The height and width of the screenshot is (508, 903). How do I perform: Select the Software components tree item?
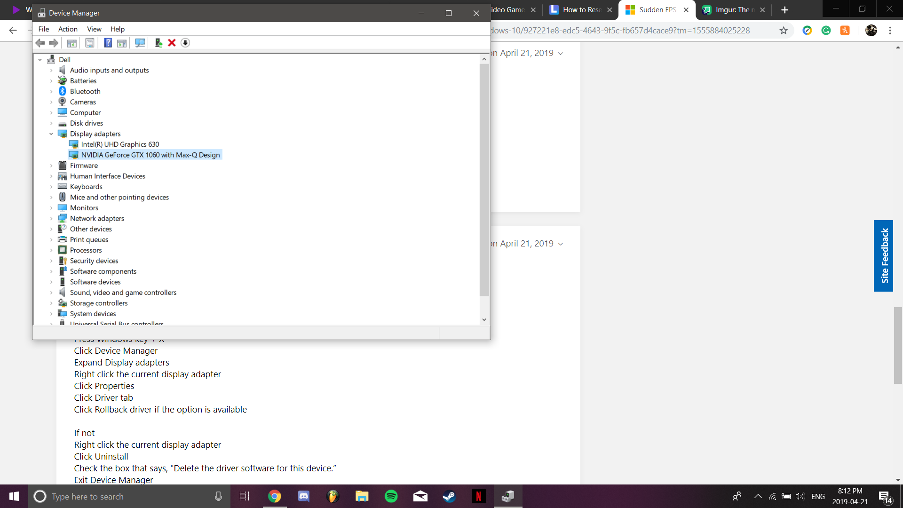coord(103,271)
